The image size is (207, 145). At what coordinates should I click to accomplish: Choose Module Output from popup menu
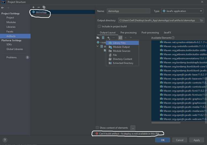(122, 47)
